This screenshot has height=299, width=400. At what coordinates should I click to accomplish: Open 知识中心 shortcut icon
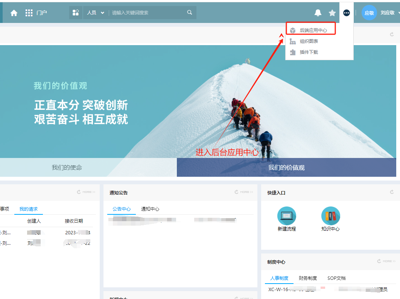(330, 216)
